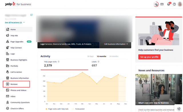Click News and Resources heading
The image size is (183, 112).
(151, 70)
